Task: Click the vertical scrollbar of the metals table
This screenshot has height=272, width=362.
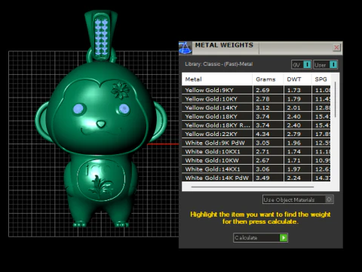Action: coord(336,100)
